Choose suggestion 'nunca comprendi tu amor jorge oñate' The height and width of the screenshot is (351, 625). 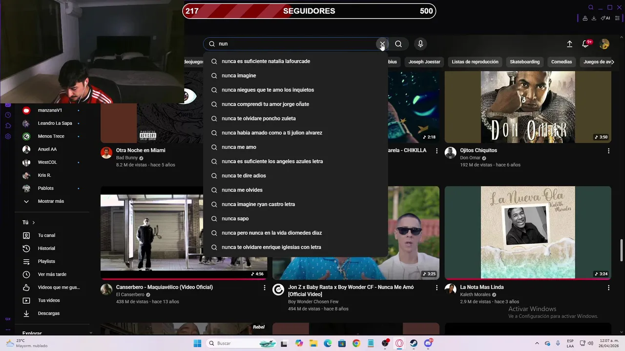295,104
